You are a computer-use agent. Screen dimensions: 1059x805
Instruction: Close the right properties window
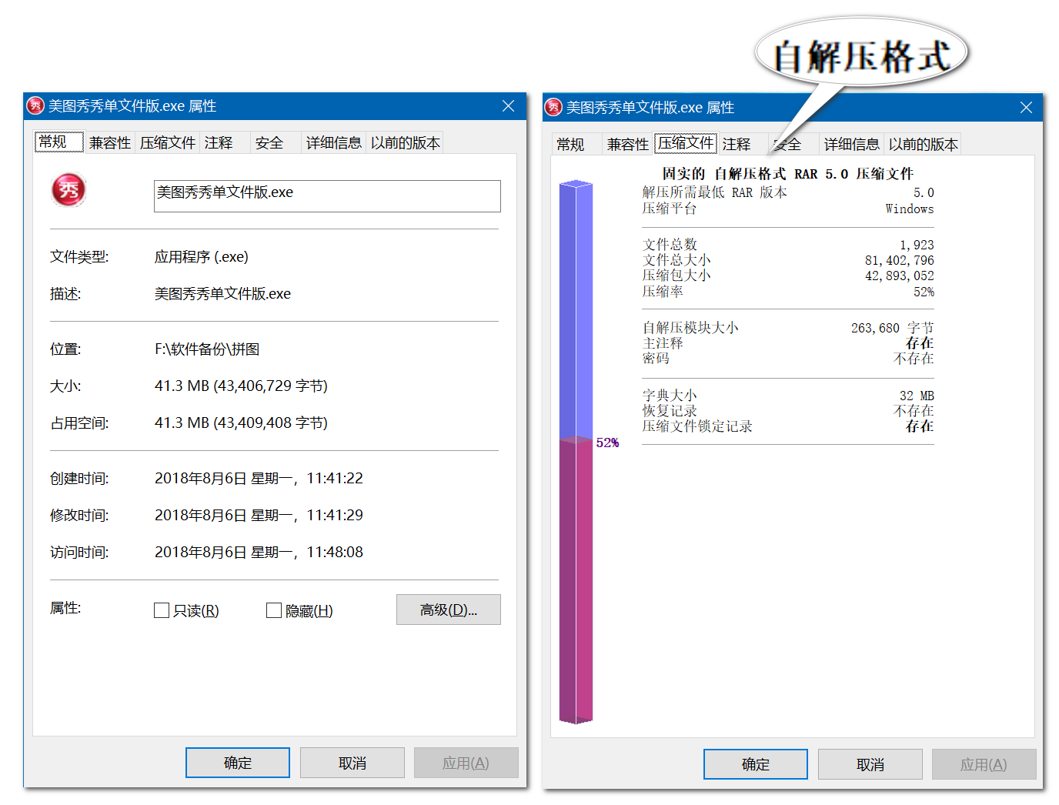[x=1026, y=108]
